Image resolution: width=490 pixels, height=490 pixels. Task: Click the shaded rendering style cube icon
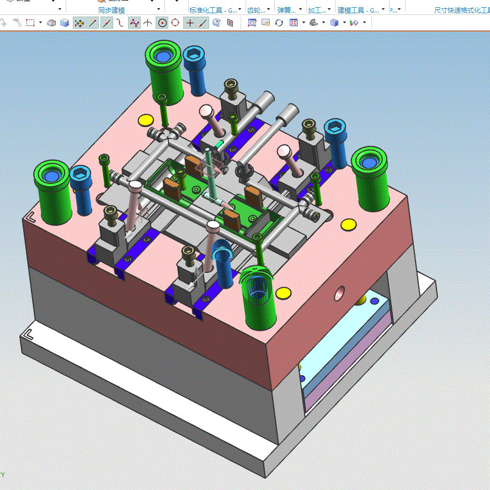point(334,23)
